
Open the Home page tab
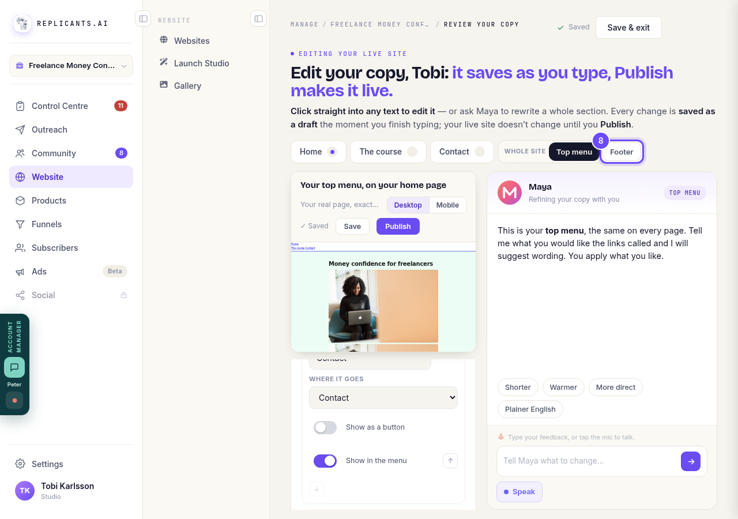[318, 152]
